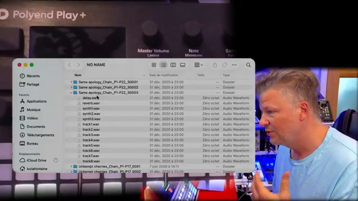Sort by the Taille column header
This screenshot has width=358, height=201.
coord(201,75)
